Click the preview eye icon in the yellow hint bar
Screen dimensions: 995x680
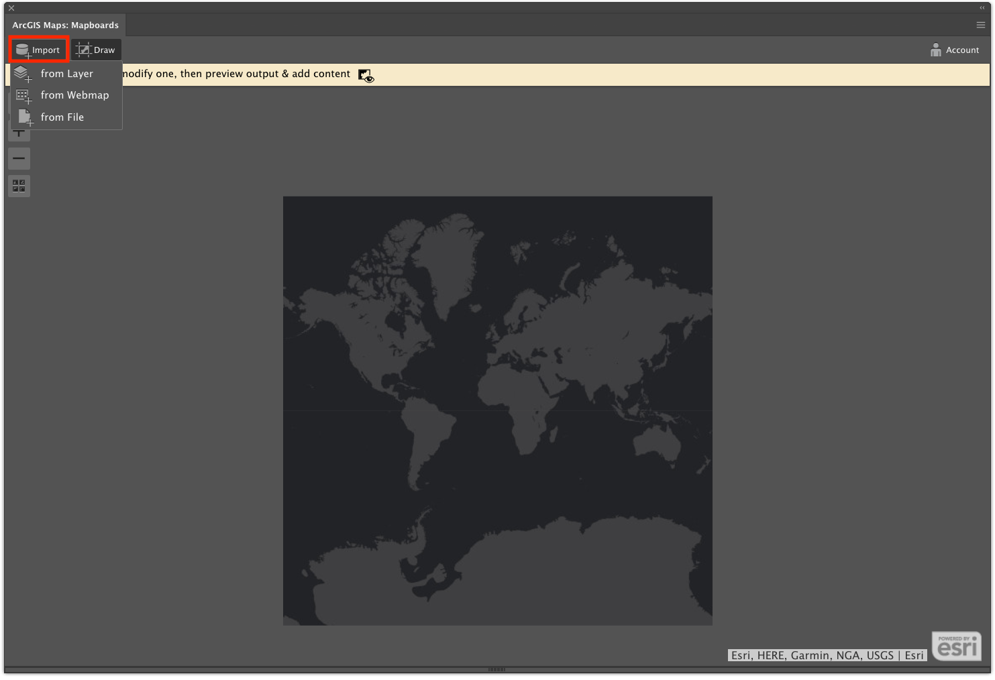click(x=366, y=75)
